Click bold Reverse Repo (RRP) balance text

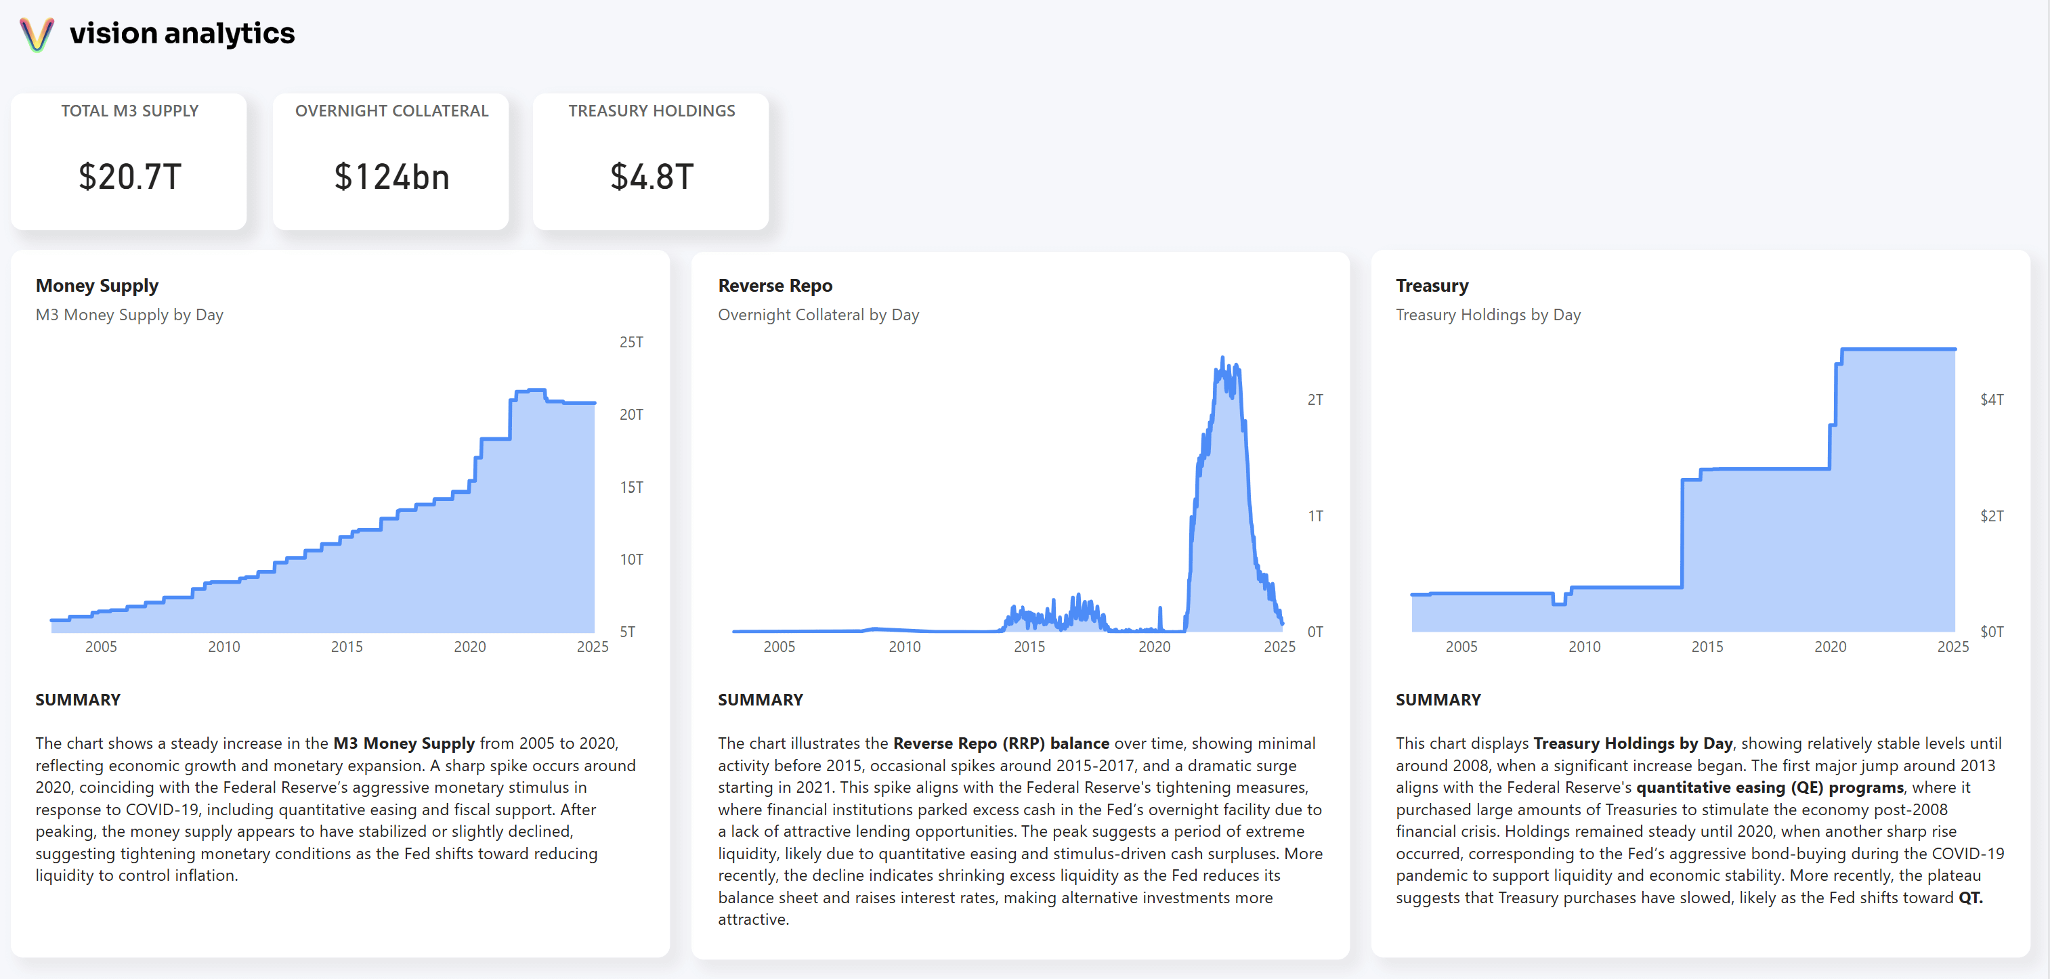1000,743
